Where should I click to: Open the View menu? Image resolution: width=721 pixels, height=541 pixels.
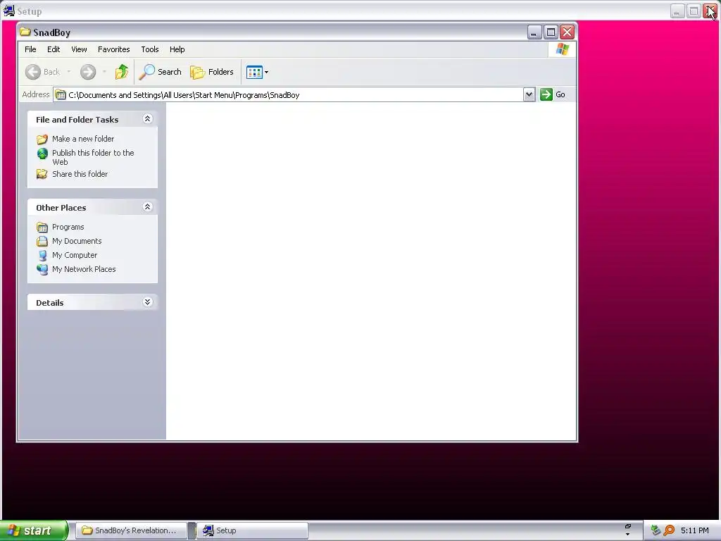pos(79,49)
